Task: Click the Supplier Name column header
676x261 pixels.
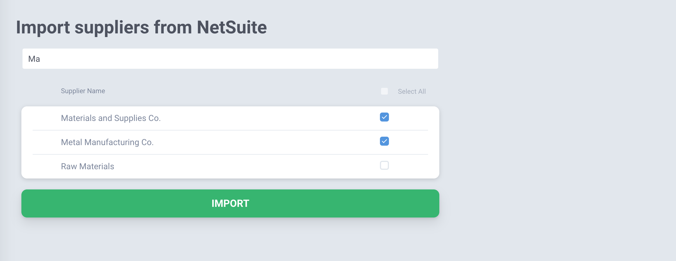Action: (x=83, y=91)
